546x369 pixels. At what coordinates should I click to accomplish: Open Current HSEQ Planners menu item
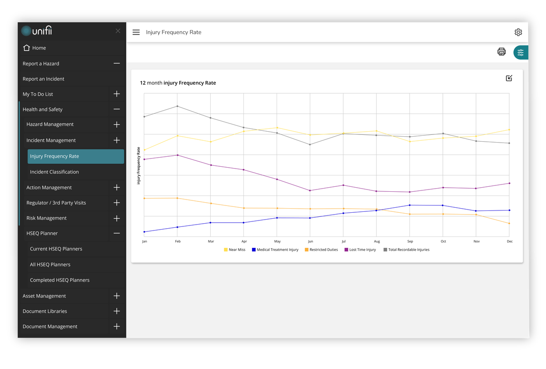click(56, 249)
